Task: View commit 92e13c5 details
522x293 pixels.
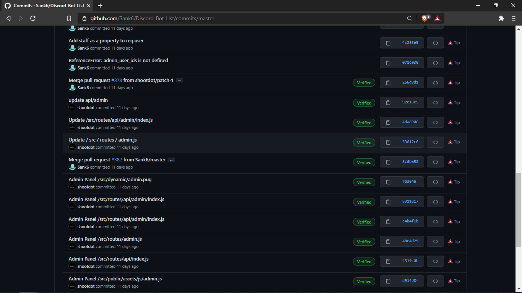Action: click(x=410, y=102)
